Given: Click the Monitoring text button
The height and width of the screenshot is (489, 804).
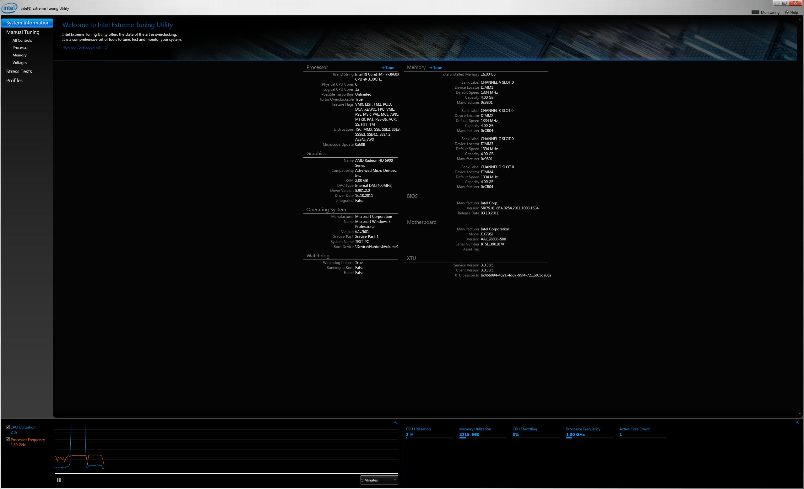Looking at the screenshot, I should [x=770, y=12].
